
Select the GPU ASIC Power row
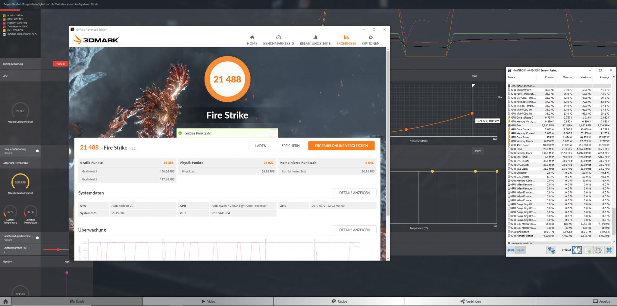pos(559,145)
